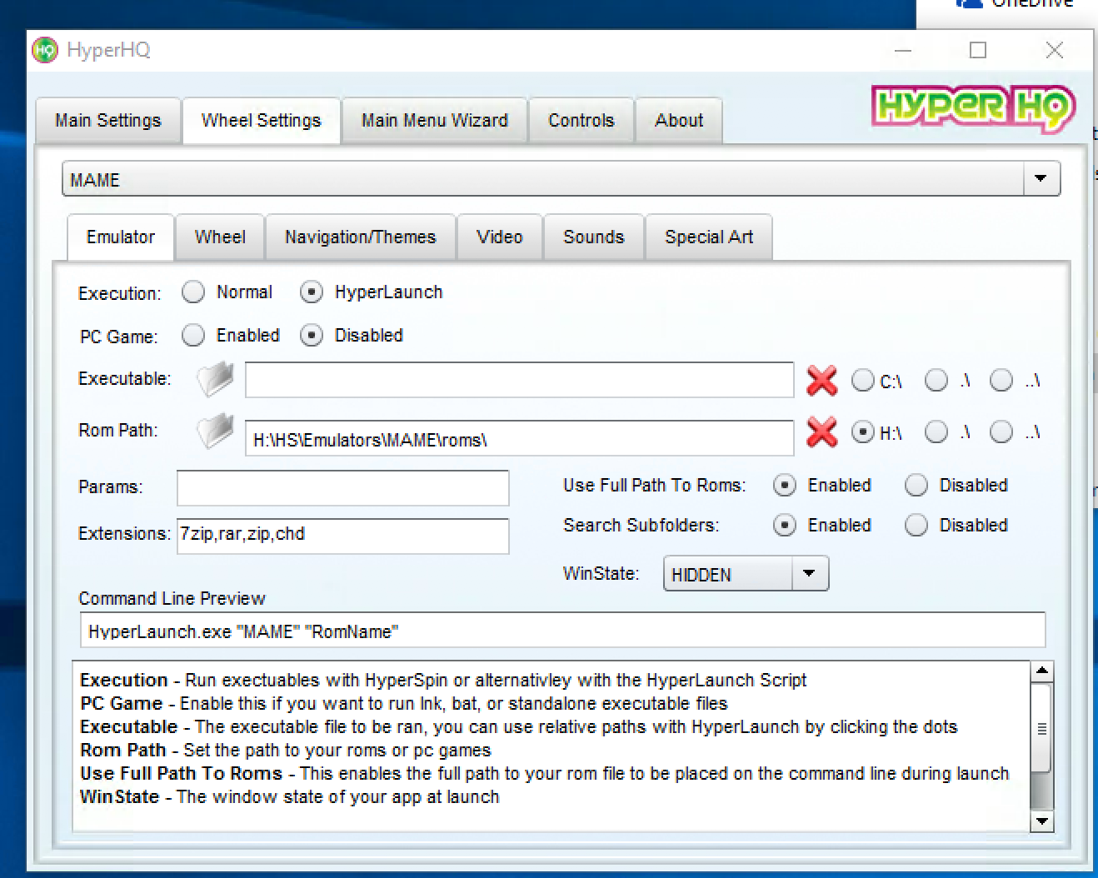
Task: Click the 'Rom Path' help line text
Action: click(286, 750)
